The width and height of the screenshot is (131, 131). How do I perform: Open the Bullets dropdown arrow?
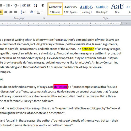pos(4,6)
